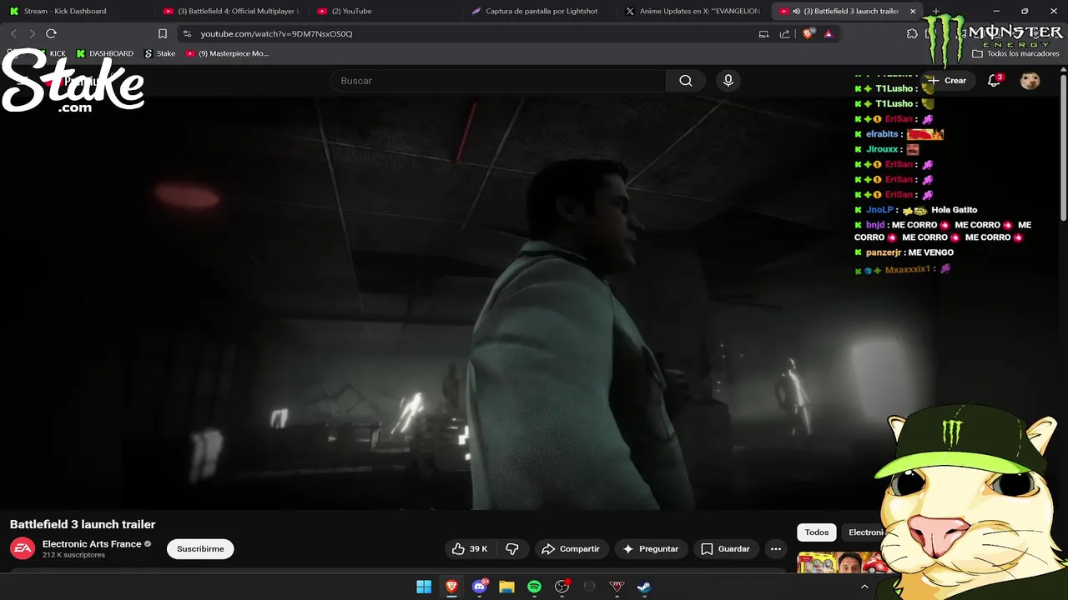Select the Todos filter chip

click(817, 532)
